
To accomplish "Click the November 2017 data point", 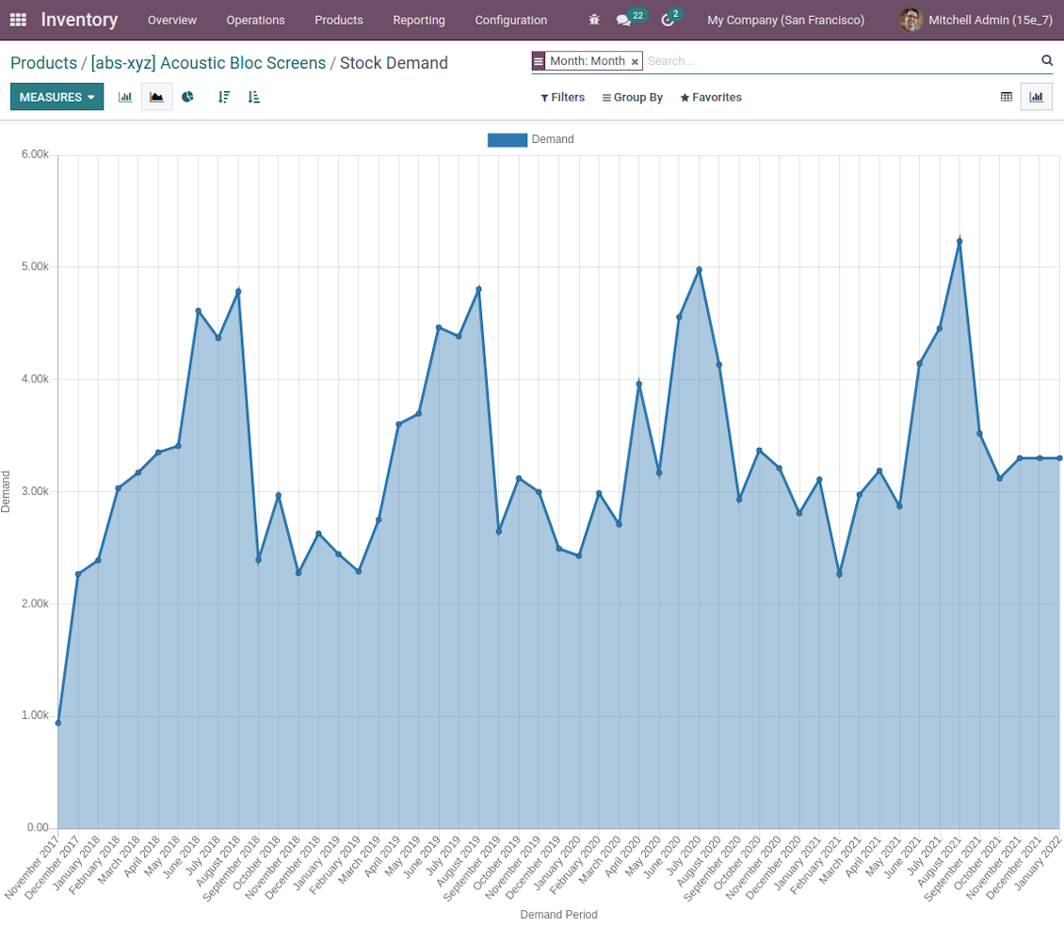I will (58, 723).
